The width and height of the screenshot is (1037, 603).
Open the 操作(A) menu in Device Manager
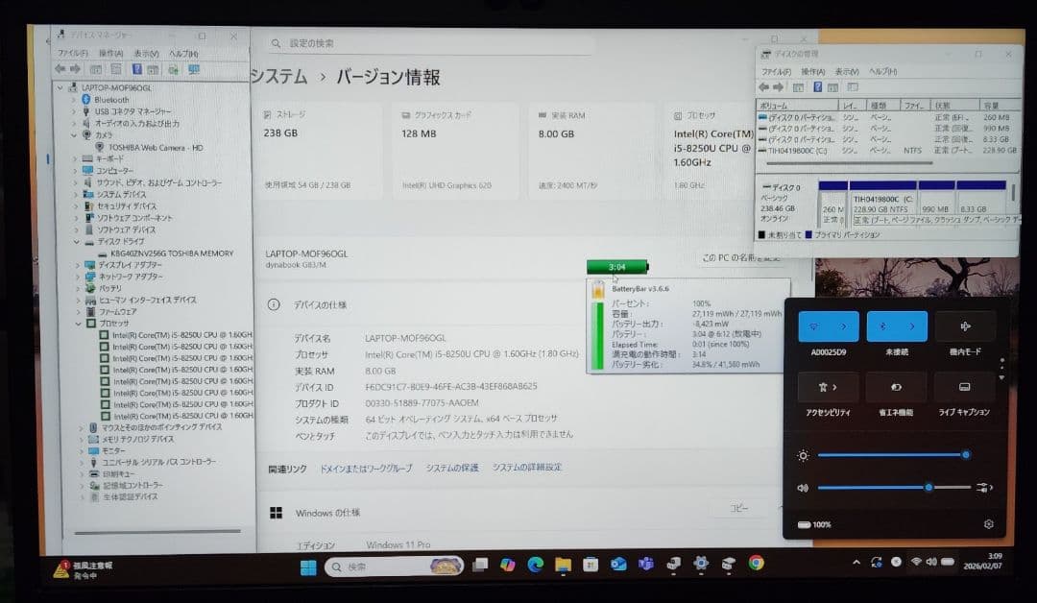[x=111, y=54]
